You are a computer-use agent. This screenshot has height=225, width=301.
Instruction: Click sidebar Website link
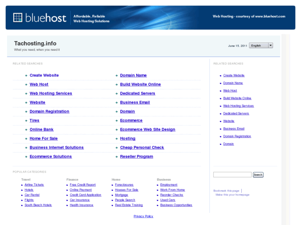[229, 121]
